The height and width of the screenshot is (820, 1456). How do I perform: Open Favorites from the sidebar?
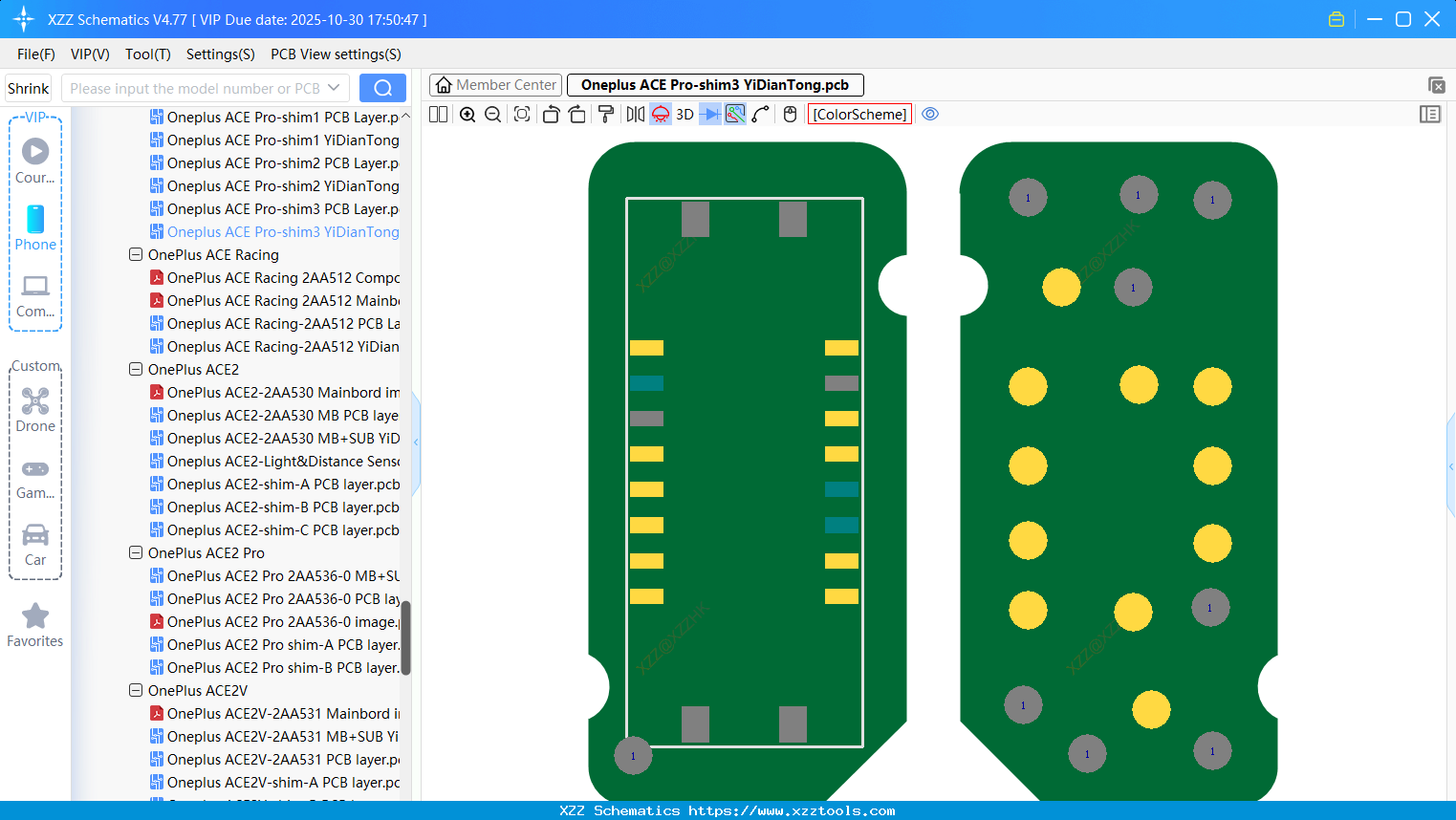coord(35,626)
